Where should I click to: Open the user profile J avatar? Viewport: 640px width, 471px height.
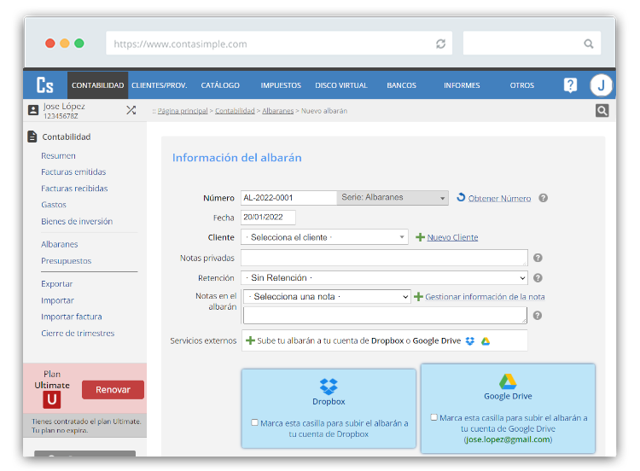pyautogui.click(x=601, y=85)
